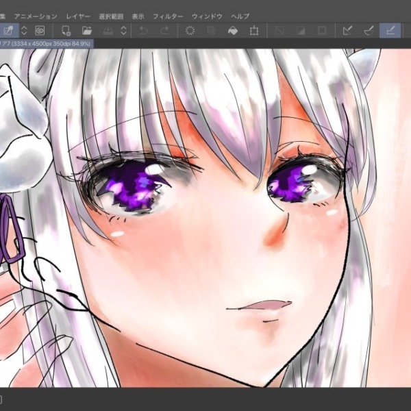
Task: Open the フィルター (Filter) menu
Action: [x=168, y=16]
